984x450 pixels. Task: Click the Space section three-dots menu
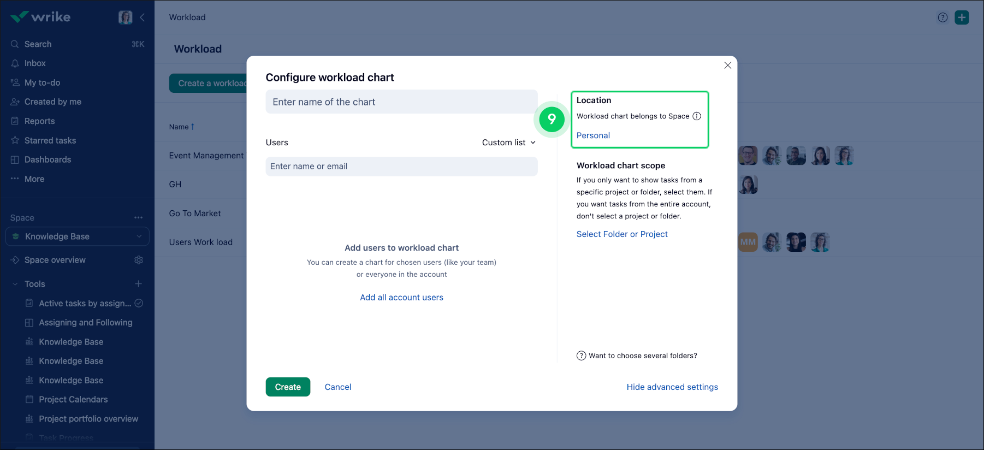click(139, 217)
